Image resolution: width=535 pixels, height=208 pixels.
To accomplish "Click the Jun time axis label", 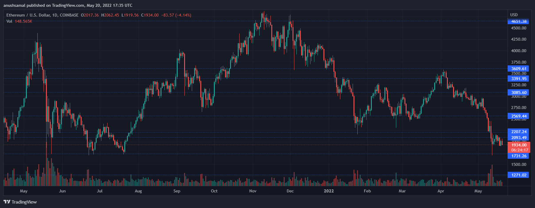I will tap(62, 191).
